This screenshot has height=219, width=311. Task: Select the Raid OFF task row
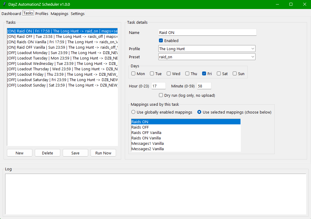(x=62, y=37)
